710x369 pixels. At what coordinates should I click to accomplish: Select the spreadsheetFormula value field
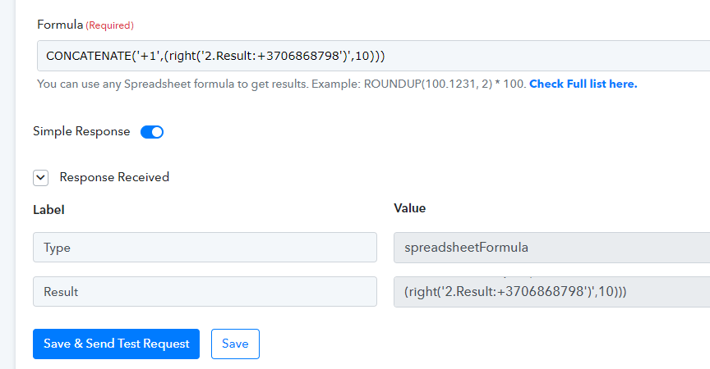click(551, 247)
